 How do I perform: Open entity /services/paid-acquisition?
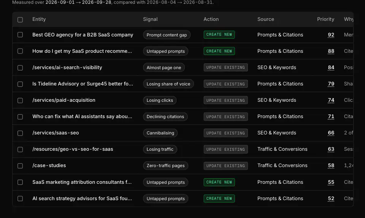[64, 100]
